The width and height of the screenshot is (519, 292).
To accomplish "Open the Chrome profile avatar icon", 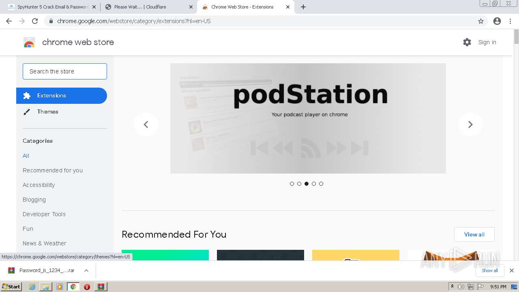I will (497, 21).
